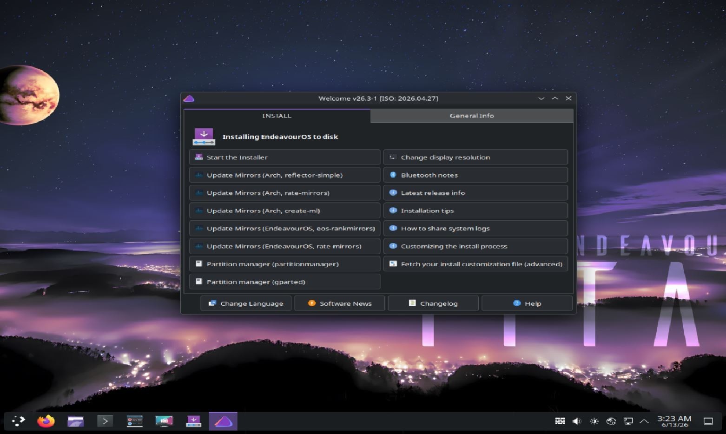The width and height of the screenshot is (726, 434).
Task: Open the system settings taskbar icon
Action: point(134,421)
